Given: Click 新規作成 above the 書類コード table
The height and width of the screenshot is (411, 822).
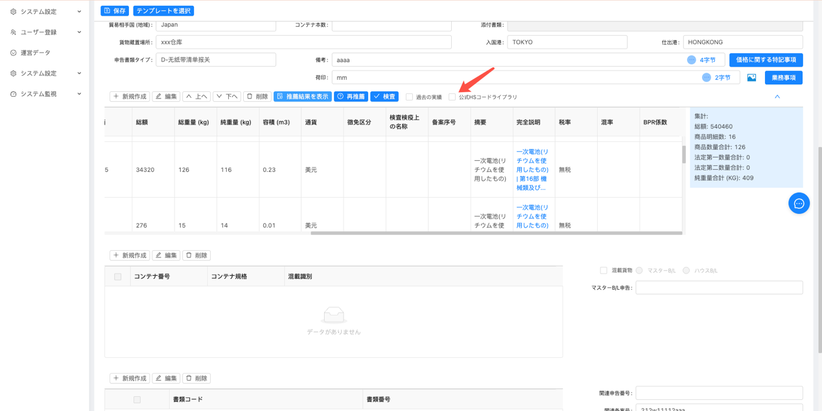Looking at the screenshot, I should coord(130,379).
